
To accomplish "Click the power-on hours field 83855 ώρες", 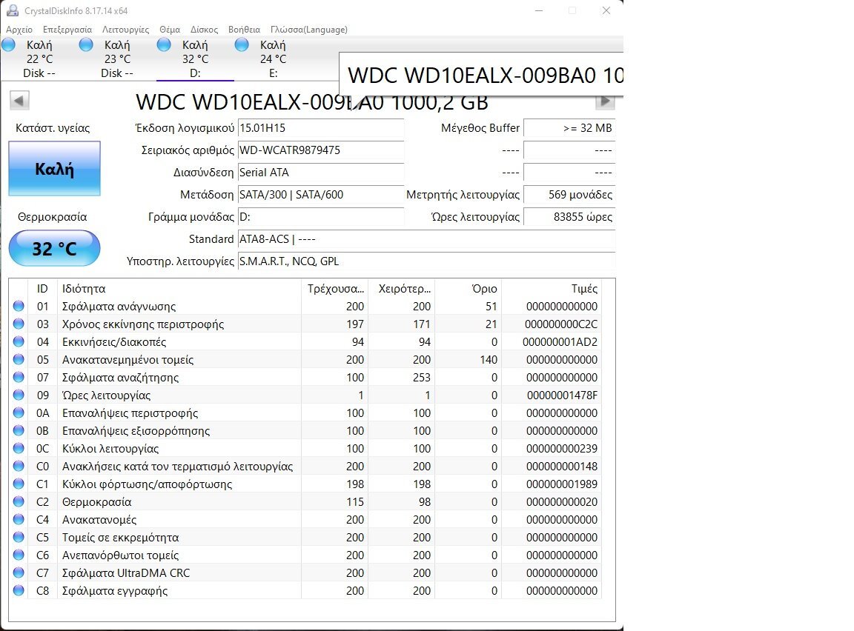I will (x=569, y=217).
